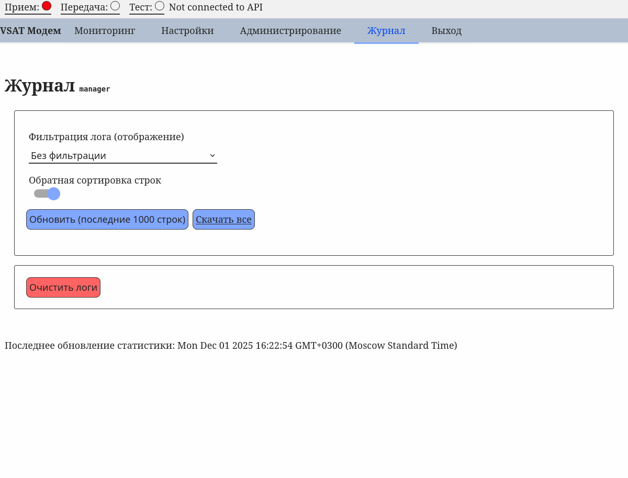Click the manager label beside the heading
The width and height of the screenshot is (628, 478).
coord(95,89)
